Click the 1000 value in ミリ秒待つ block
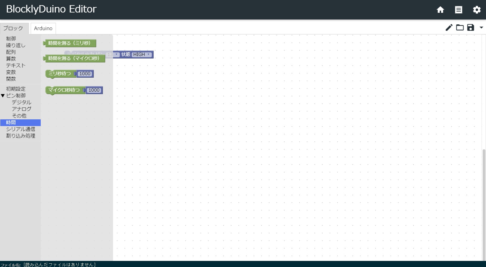486x267 pixels. click(x=85, y=74)
